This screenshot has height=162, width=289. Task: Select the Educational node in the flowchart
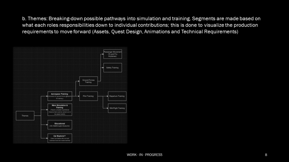click(x=60, y=125)
